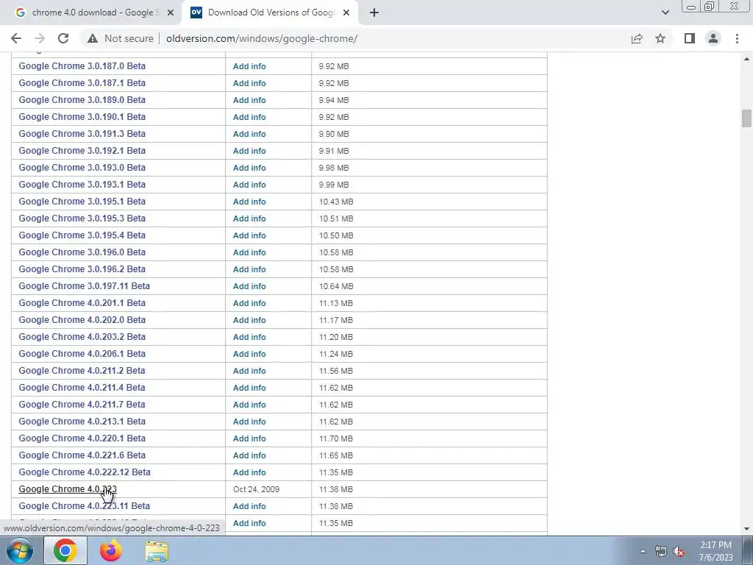Click Add info for Chrome 4.0.211.4 Beta

click(249, 388)
